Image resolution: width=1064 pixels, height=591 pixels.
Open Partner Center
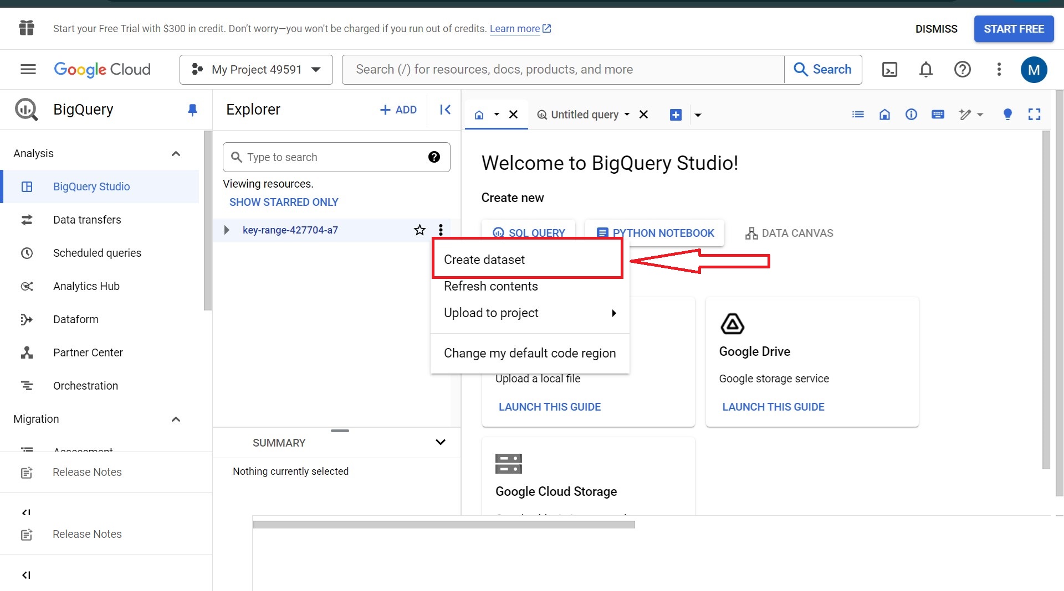pyautogui.click(x=100, y=352)
